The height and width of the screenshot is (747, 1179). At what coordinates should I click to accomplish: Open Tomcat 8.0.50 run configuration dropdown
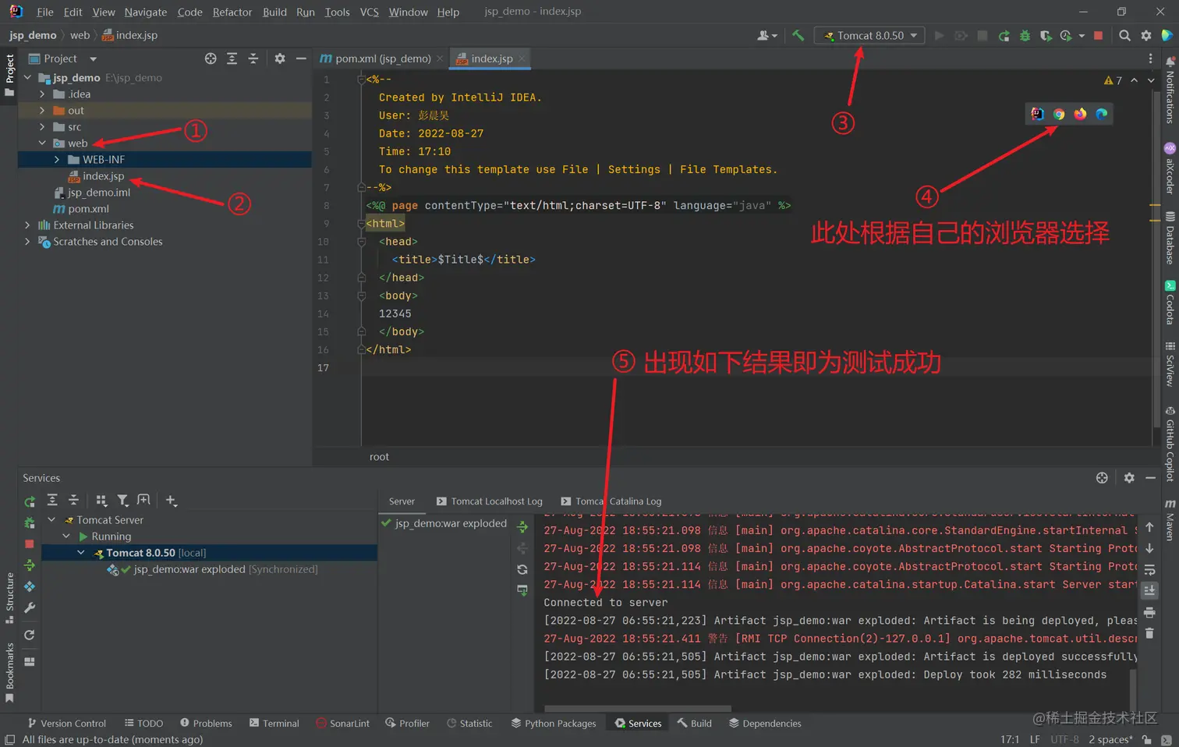point(870,36)
